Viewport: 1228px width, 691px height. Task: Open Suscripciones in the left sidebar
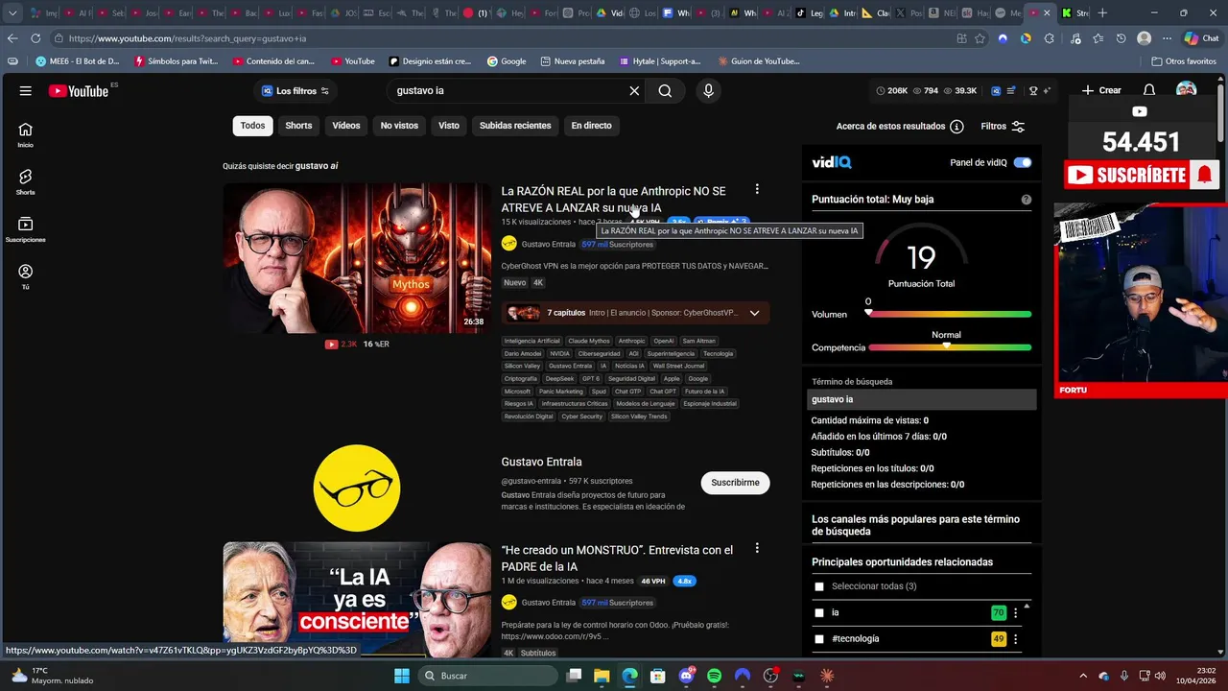26,229
